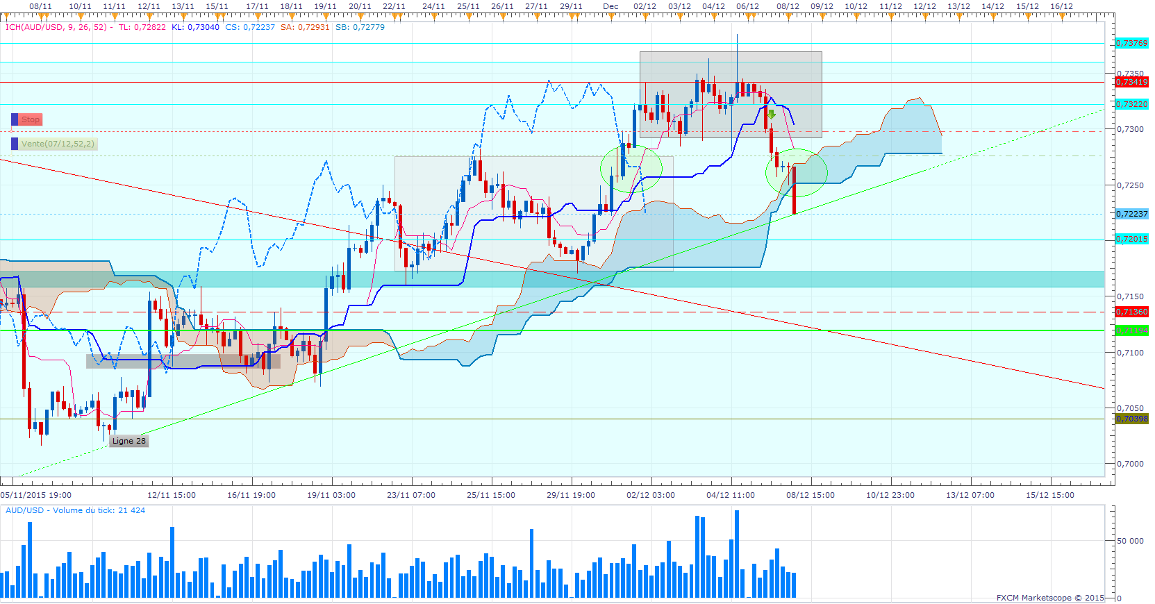Click the 02/12 03:00 time axis label
This screenshot has width=1155, height=604.
[x=651, y=495]
